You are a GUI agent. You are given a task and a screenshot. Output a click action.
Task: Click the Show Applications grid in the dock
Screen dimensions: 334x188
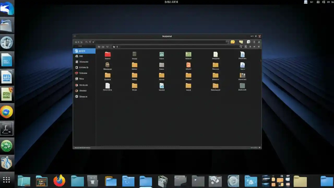click(x=6, y=180)
